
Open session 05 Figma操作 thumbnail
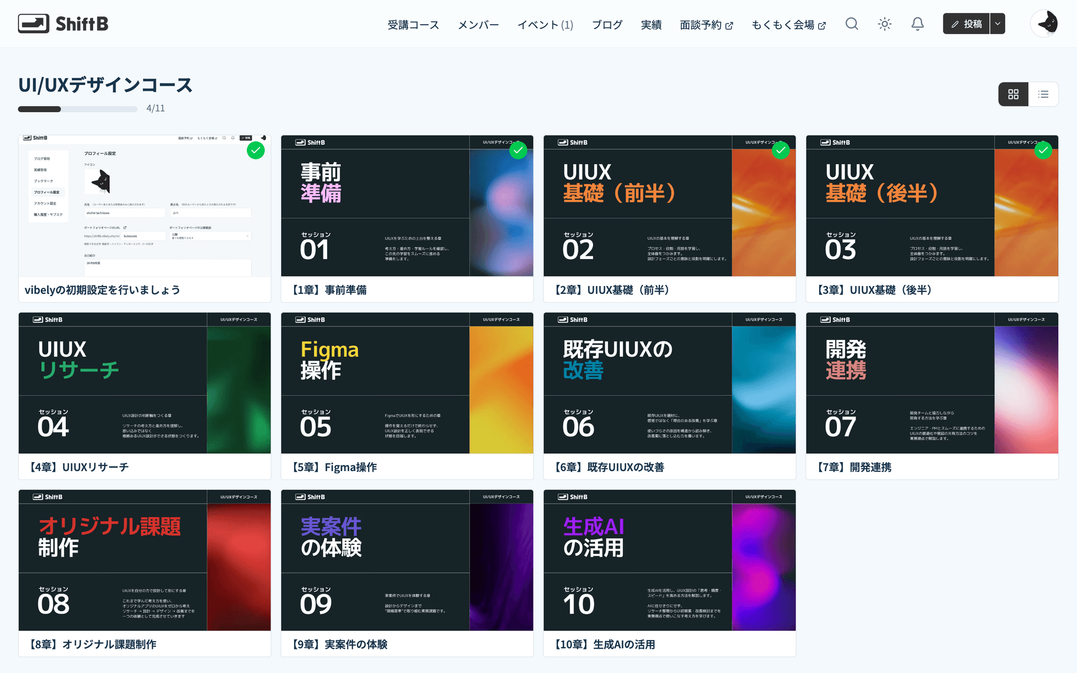407,383
